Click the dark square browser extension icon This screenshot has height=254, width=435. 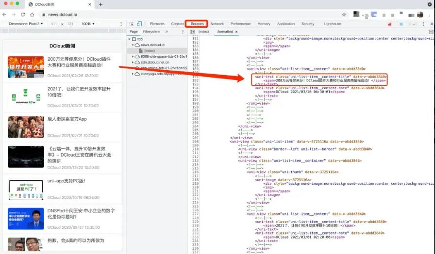tap(356, 14)
